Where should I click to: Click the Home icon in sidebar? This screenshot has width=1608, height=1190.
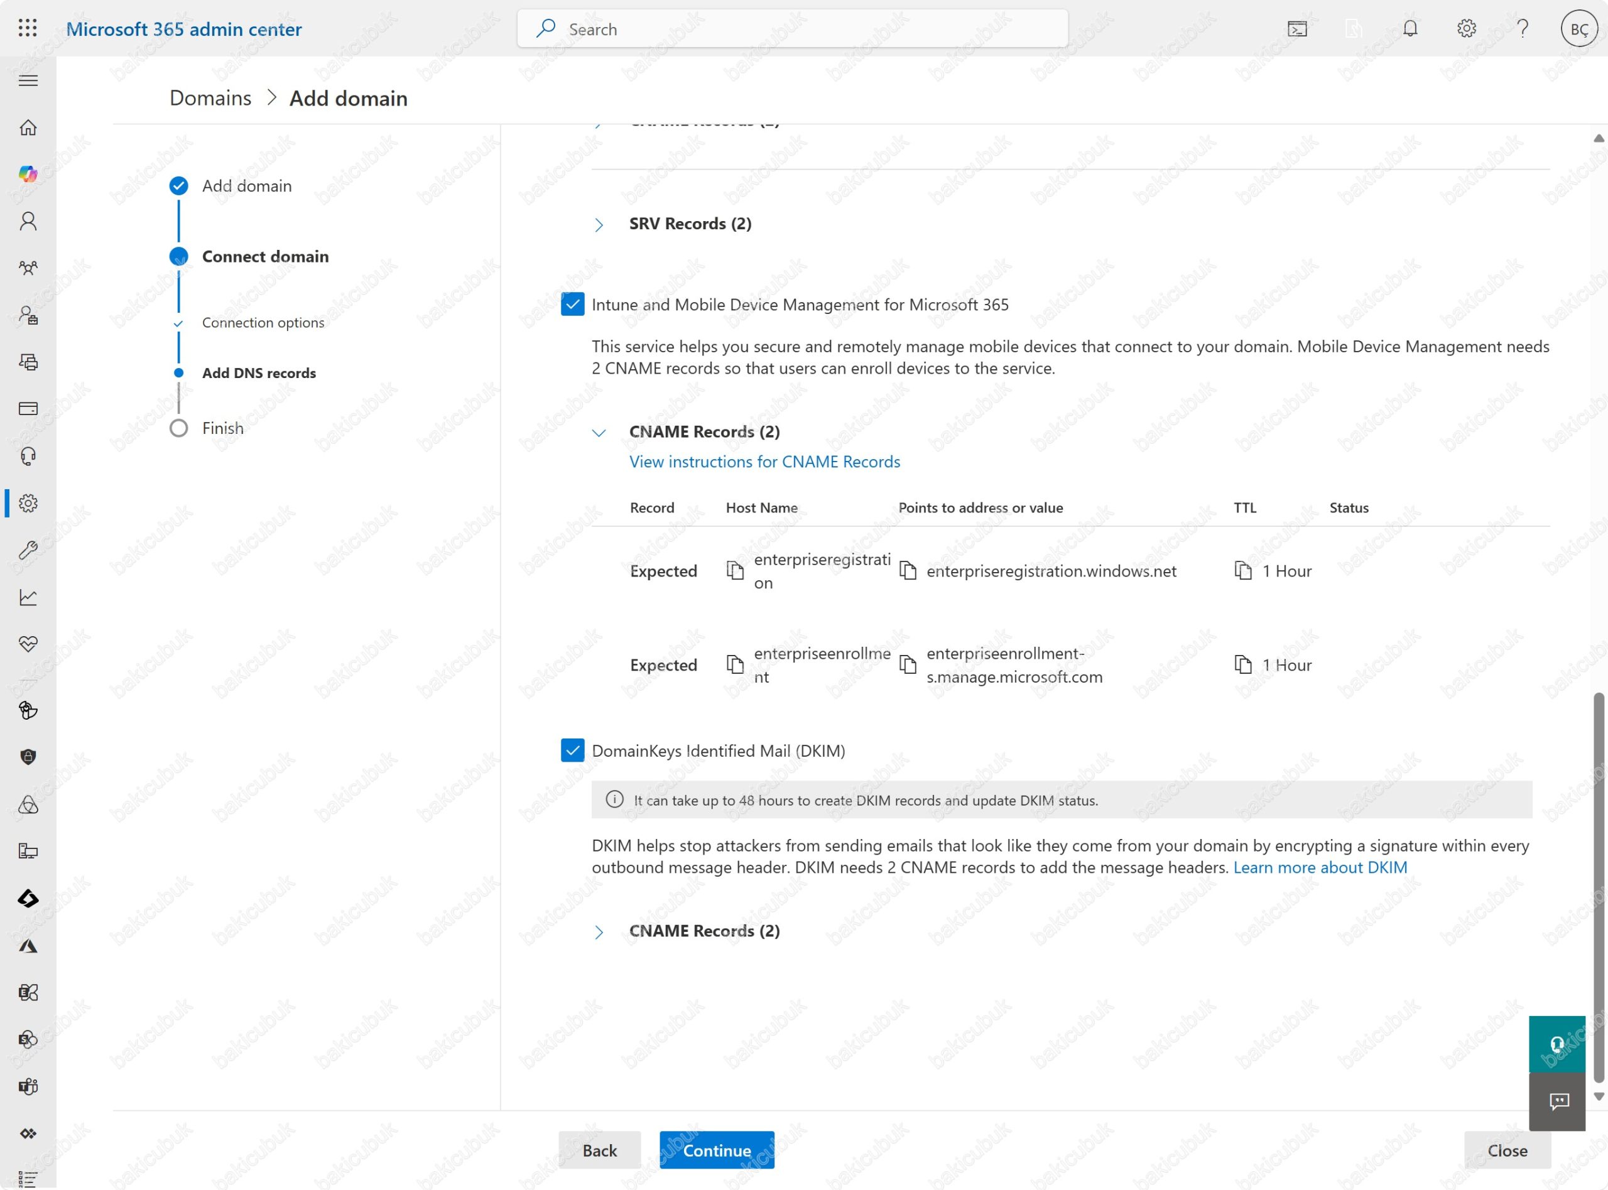28,127
